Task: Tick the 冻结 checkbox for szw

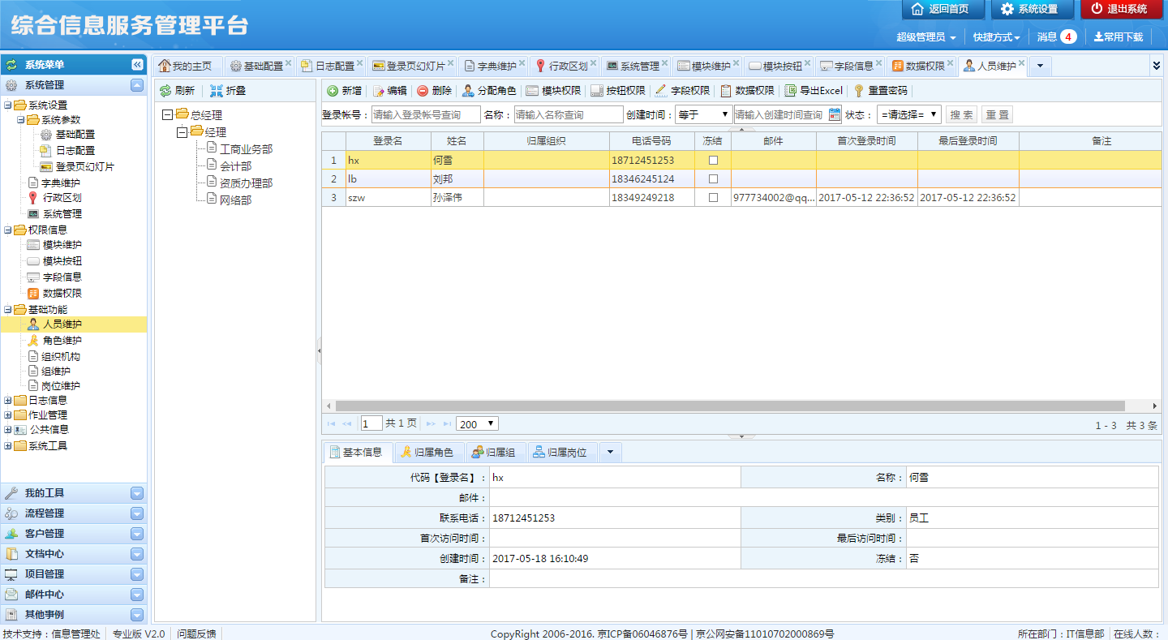Action: click(x=713, y=198)
